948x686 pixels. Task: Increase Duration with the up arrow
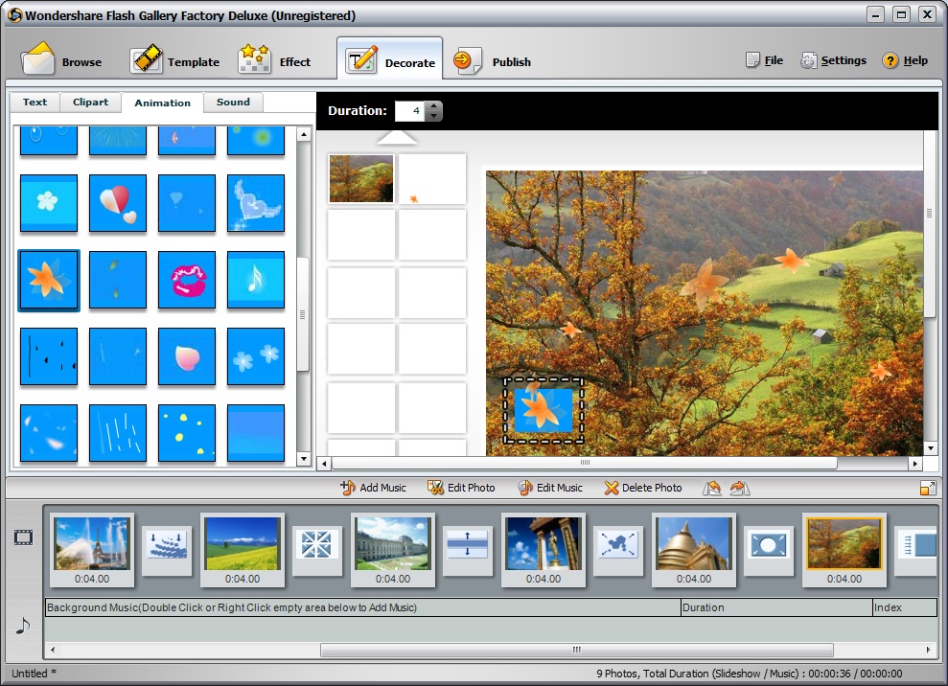(433, 105)
